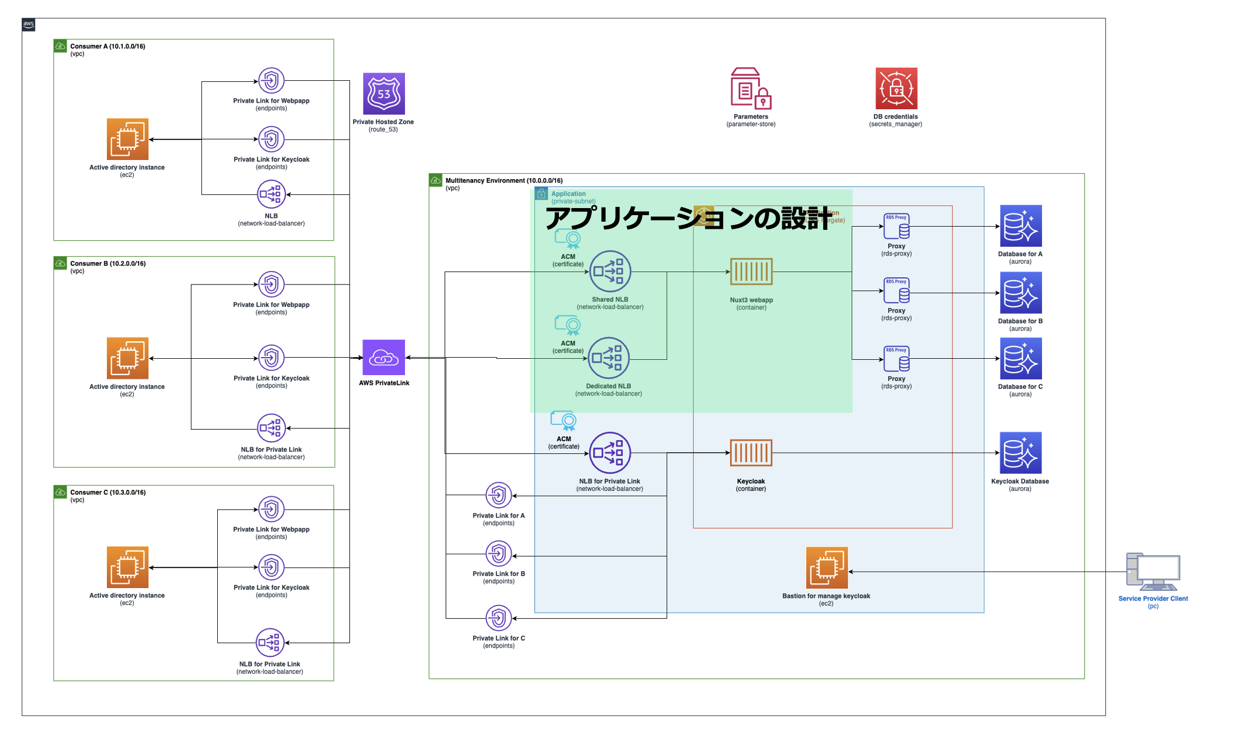Viewport: 1238px width, 747px height.
Task: Select the Multitenancy Environment VPC label
Action: pyautogui.click(x=503, y=181)
